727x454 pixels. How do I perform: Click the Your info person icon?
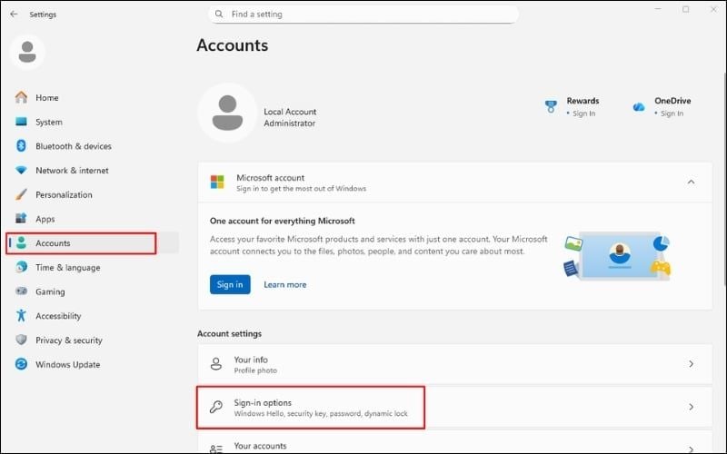pos(216,364)
